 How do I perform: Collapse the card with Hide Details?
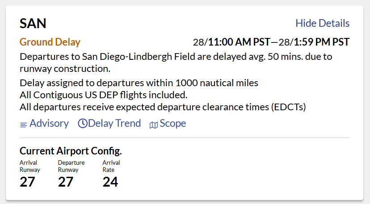pos(322,23)
